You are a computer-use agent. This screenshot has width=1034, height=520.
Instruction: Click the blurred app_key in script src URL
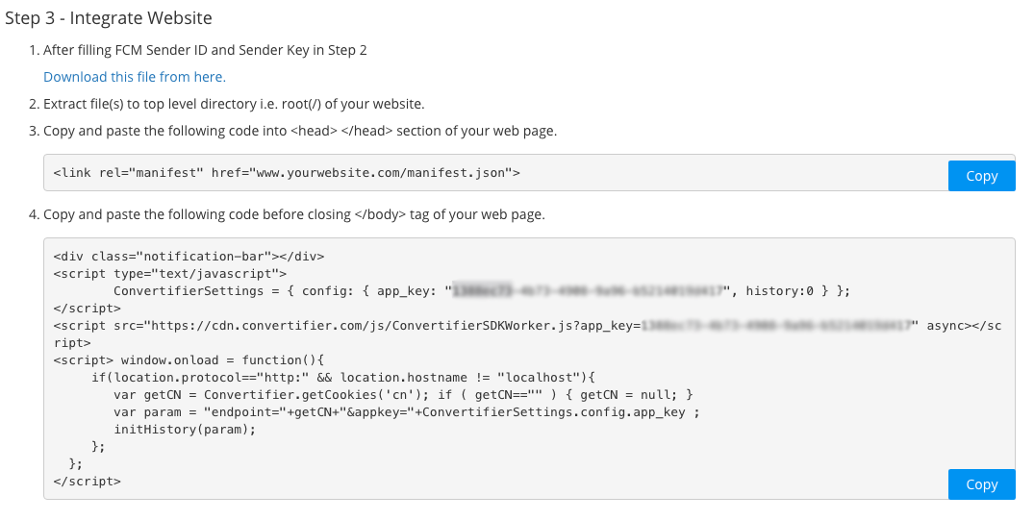[776, 326]
